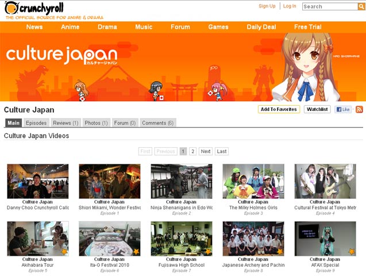Open Danny Choo Crunchyroll video thumbnail

(x=38, y=181)
